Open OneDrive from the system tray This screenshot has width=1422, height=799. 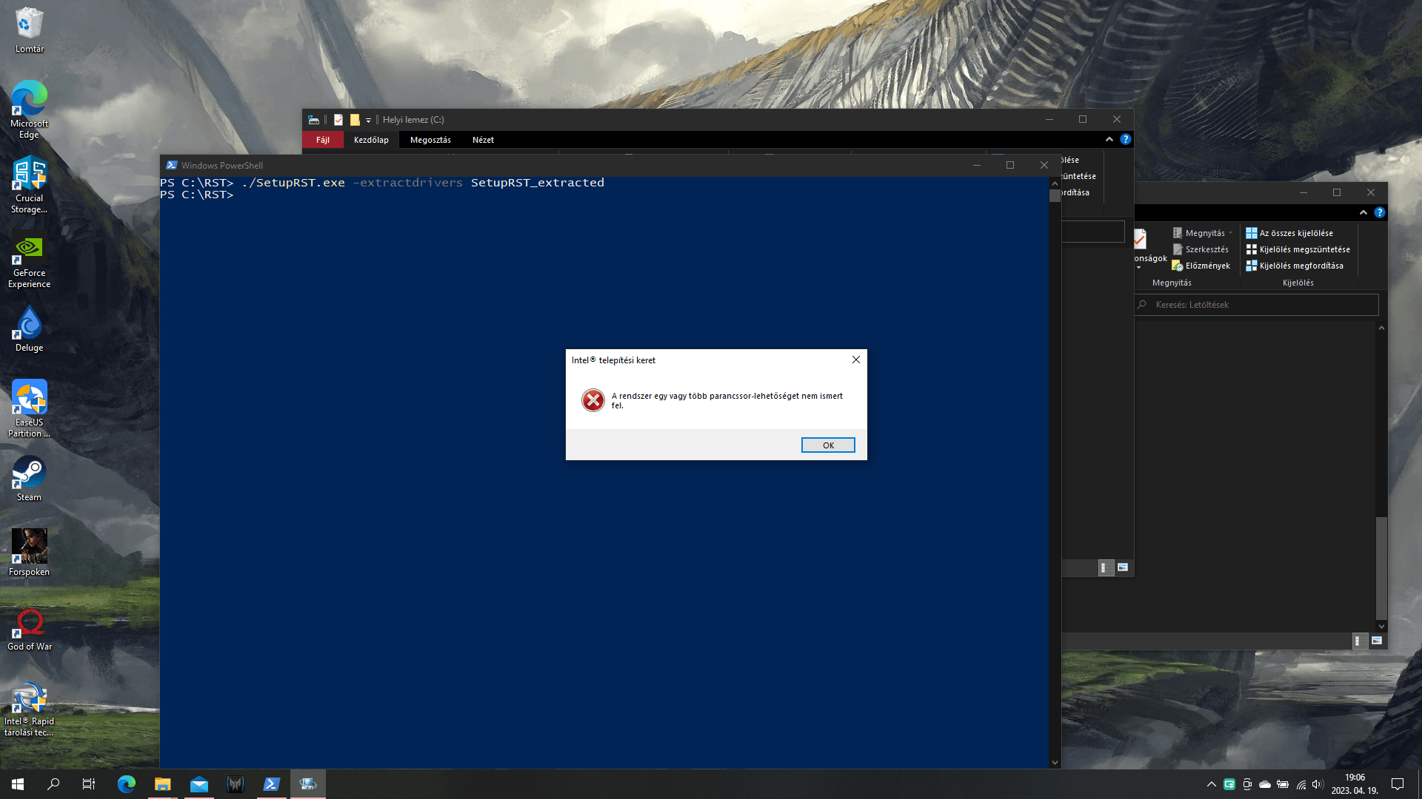pyautogui.click(x=1265, y=784)
